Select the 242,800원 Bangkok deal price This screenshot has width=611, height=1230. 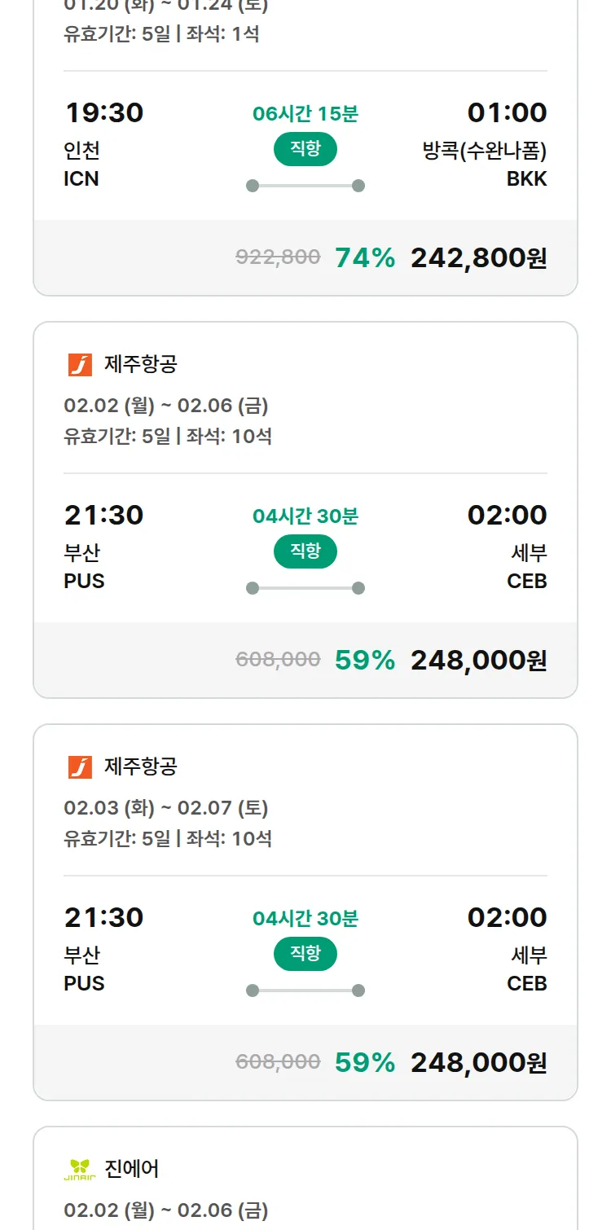[x=480, y=258]
